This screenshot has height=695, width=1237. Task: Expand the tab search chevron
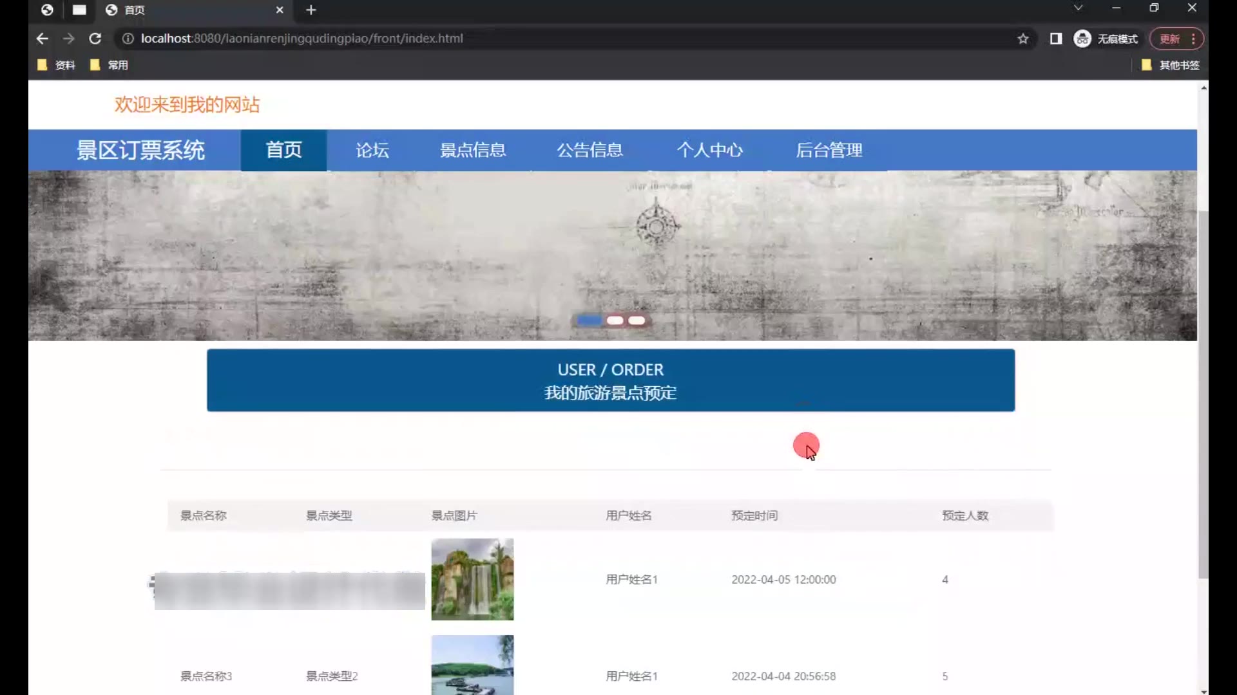pyautogui.click(x=1078, y=8)
